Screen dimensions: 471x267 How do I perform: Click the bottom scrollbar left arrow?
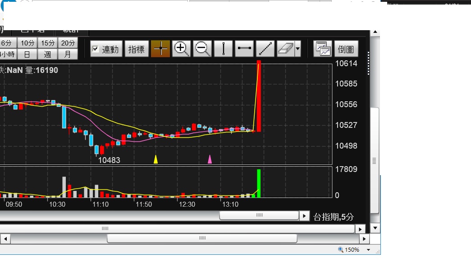(x=5, y=239)
